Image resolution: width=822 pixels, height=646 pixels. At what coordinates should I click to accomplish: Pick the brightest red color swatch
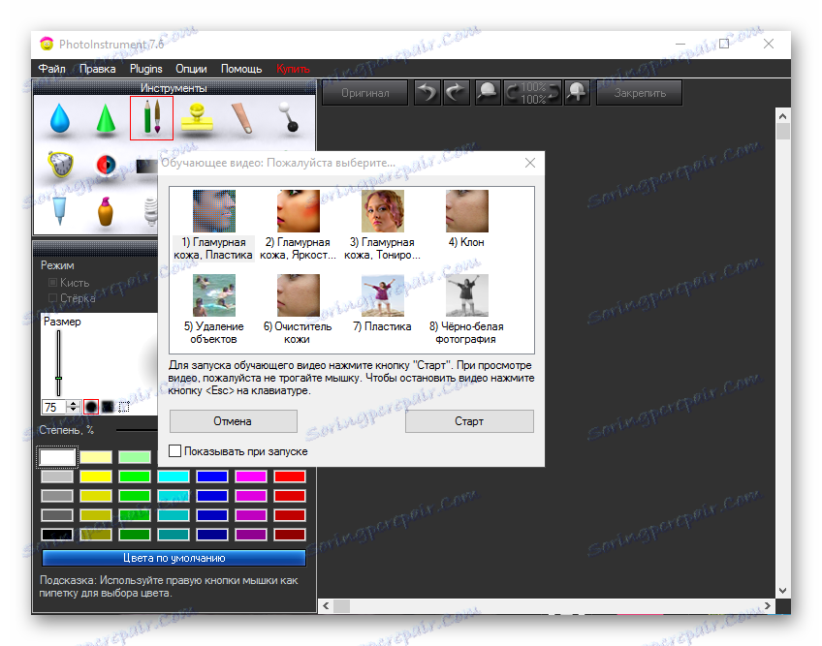290,477
